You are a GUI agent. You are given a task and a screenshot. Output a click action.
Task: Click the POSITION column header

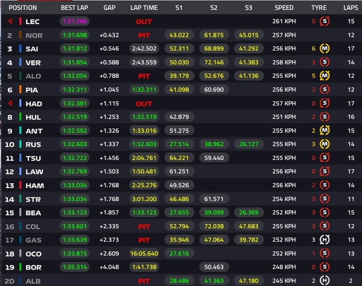click(23, 8)
